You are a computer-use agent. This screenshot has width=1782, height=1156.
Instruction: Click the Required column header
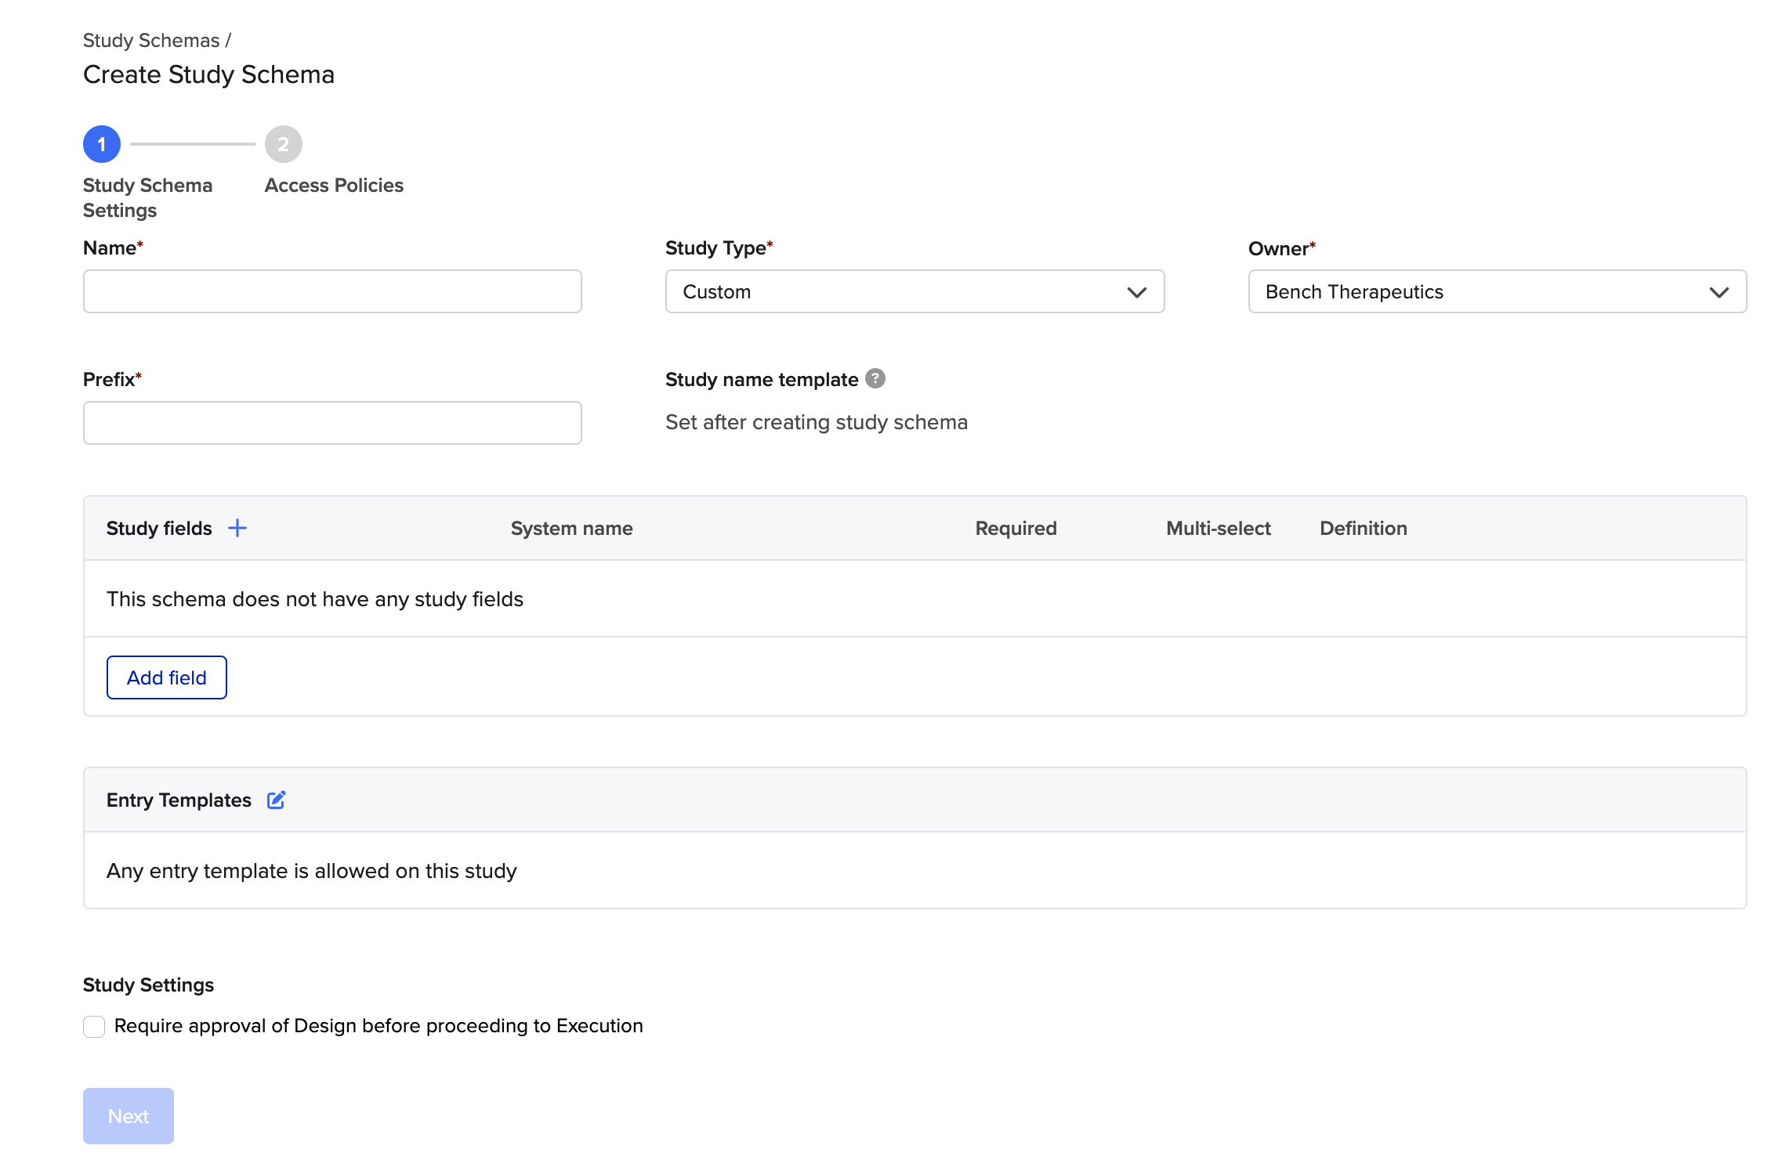click(1016, 529)
